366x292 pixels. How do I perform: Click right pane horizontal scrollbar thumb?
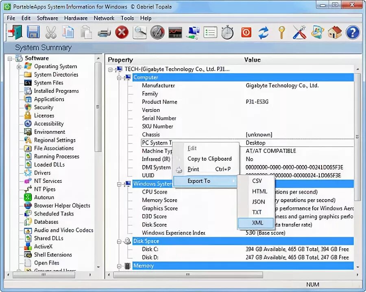point(188,275)
